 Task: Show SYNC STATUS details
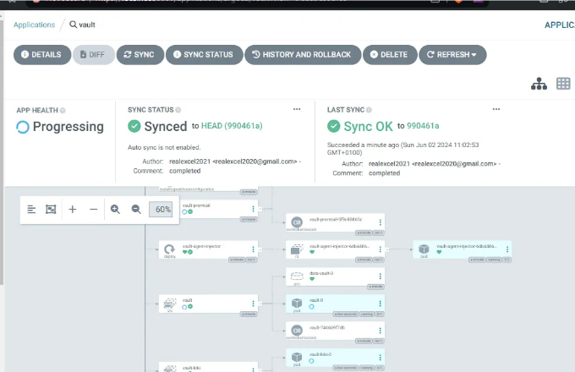(x=205, y=55)
